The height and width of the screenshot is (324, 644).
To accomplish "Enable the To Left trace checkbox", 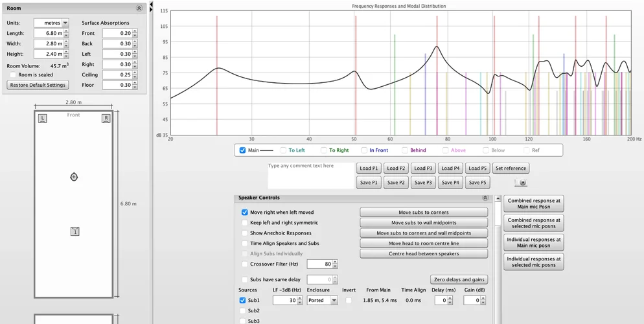I will click(x=283, y=150).
